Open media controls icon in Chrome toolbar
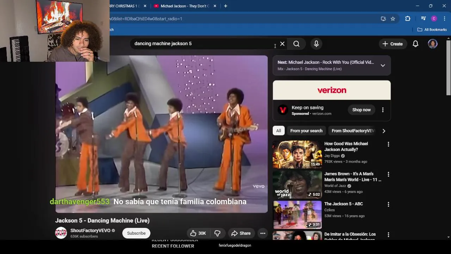This screenshot has height=254, width=451. [x=424, y=19]
